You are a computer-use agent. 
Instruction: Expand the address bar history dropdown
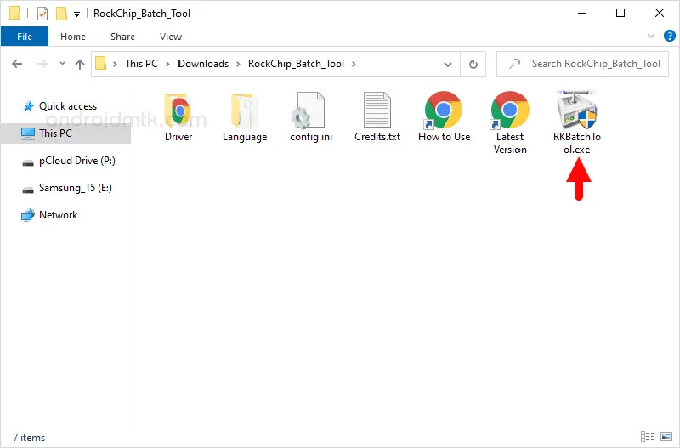[x=448, y=65]
